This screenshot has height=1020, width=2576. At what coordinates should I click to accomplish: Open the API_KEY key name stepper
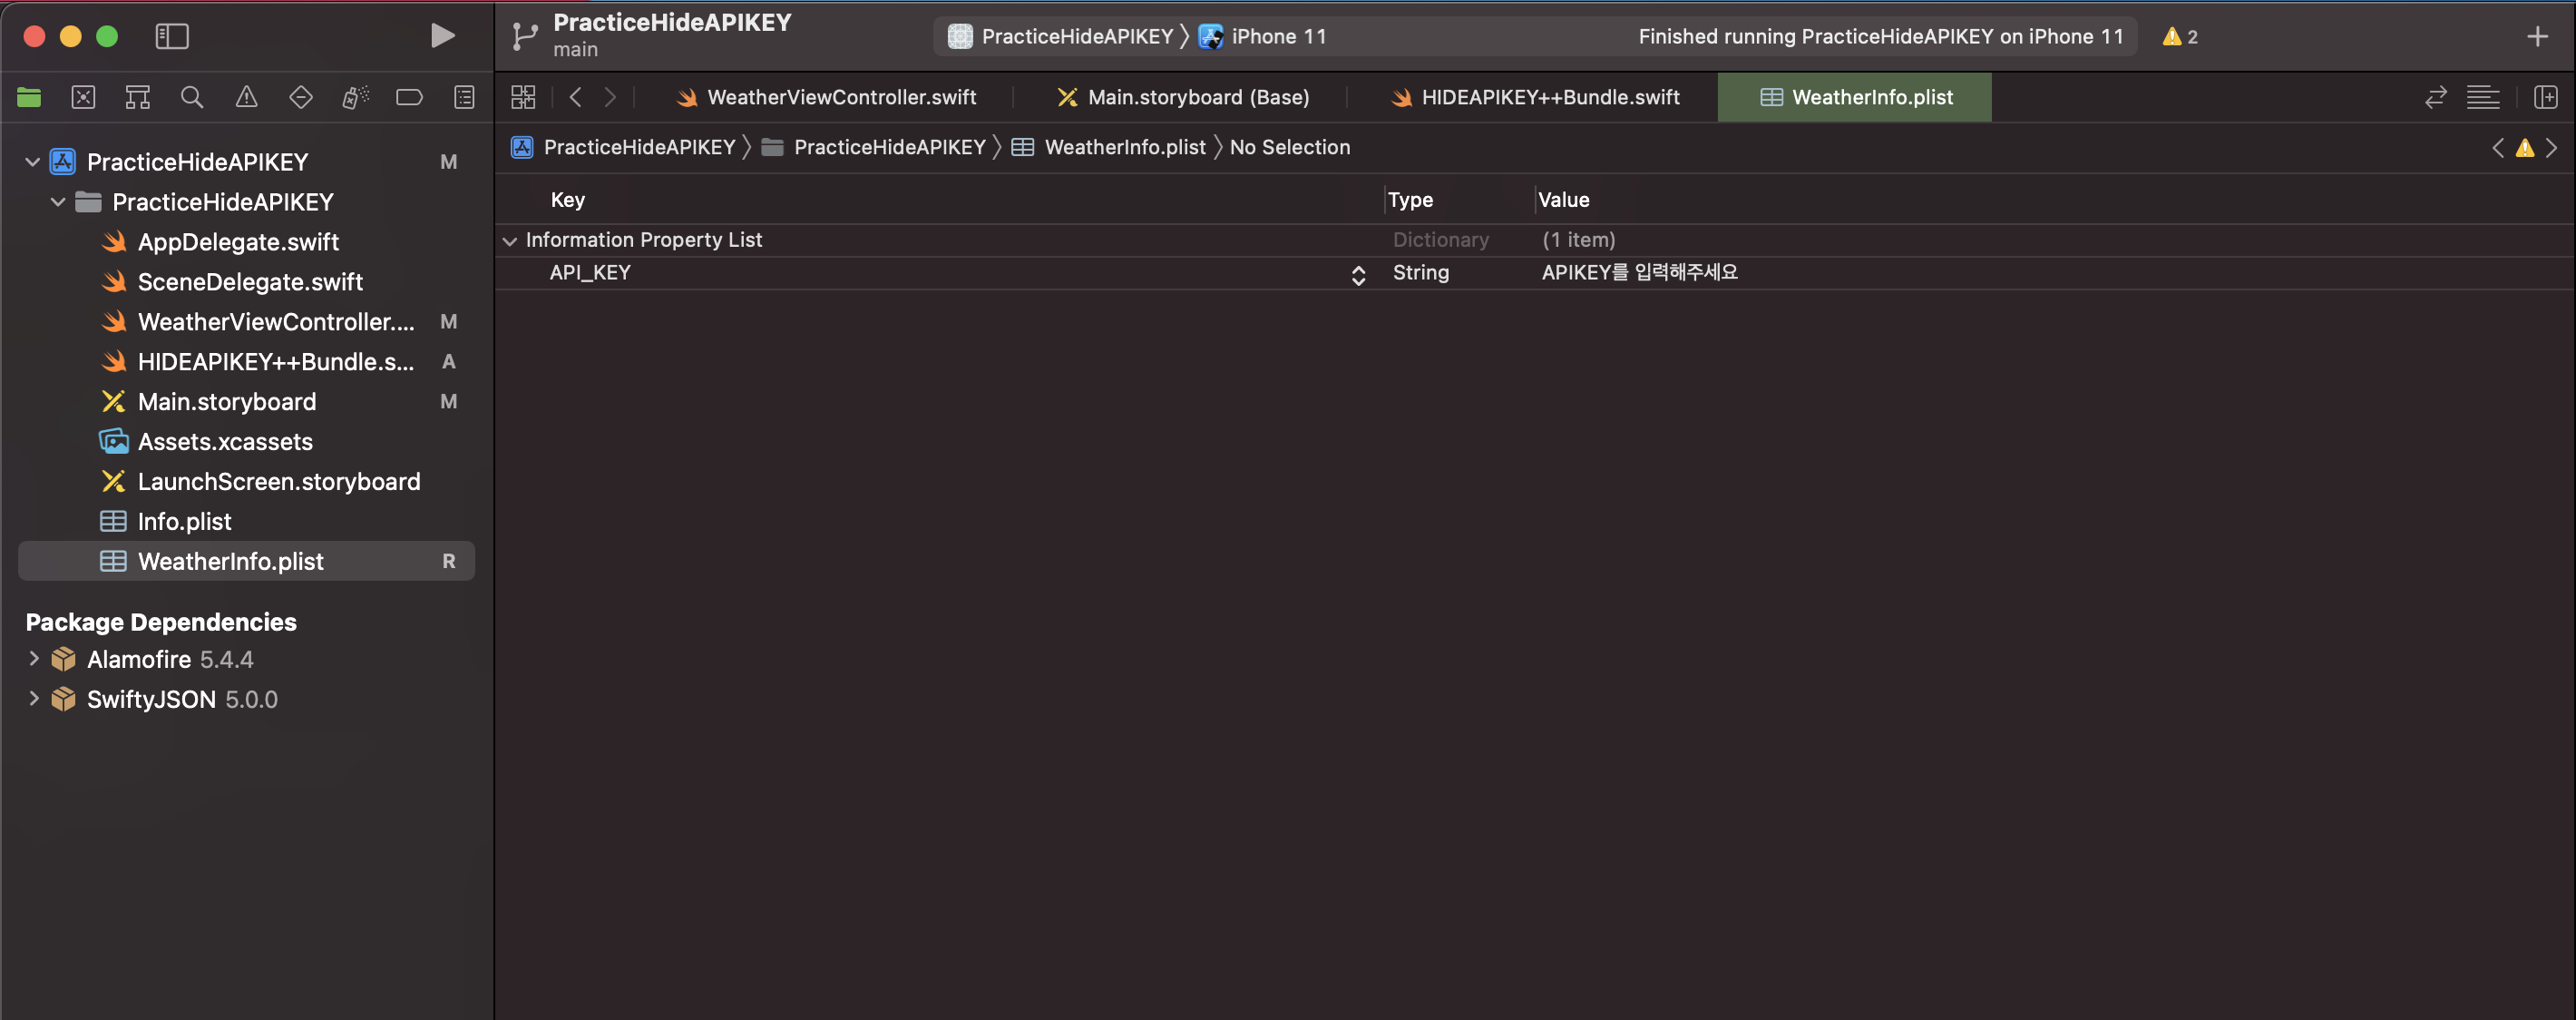click(x=1358, y=274)
